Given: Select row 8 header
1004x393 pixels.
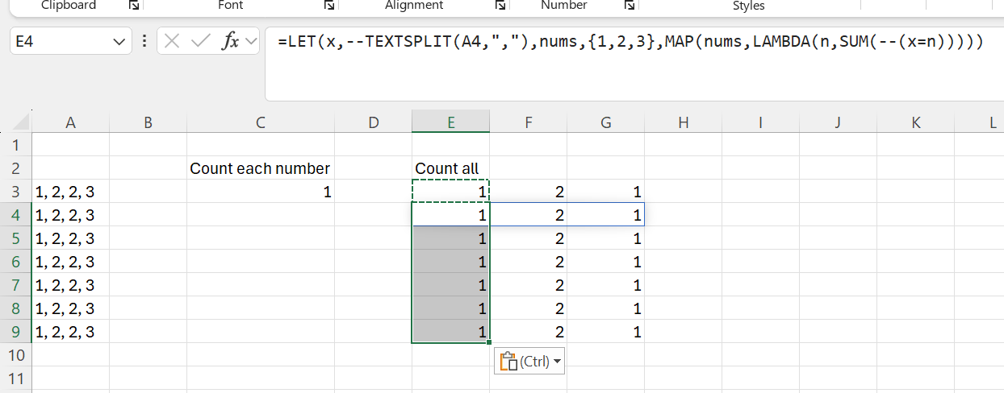Looking at the screenshot, I should pos(15,308).
